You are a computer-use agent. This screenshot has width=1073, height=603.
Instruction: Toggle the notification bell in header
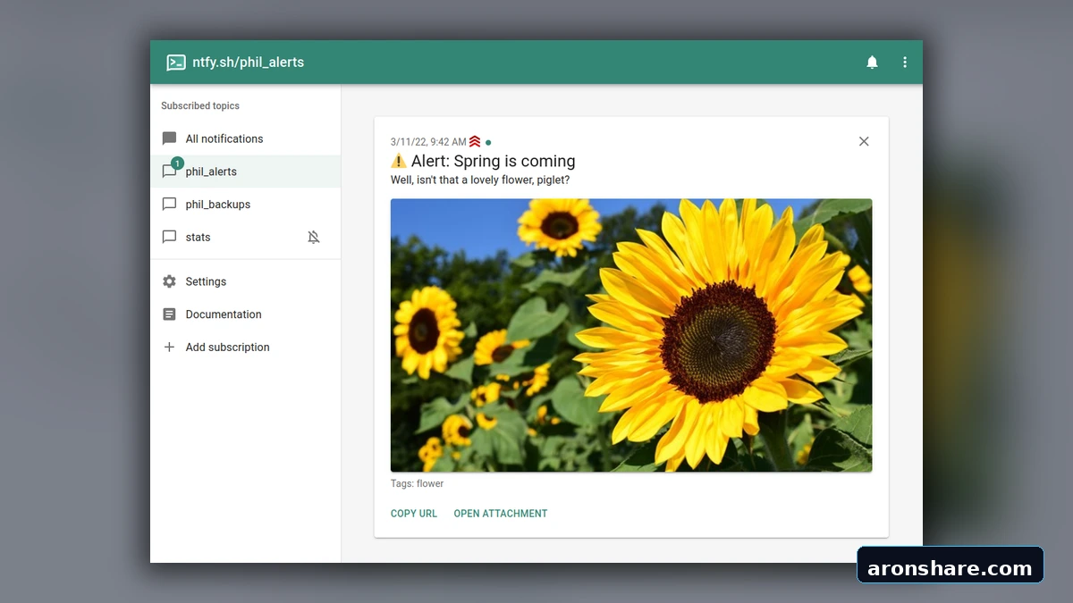tap(872, 63)
